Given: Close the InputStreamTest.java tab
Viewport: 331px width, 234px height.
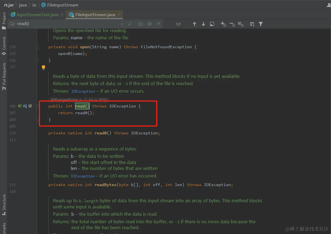Looking at the screenshot, I should (x=62, y=15).
